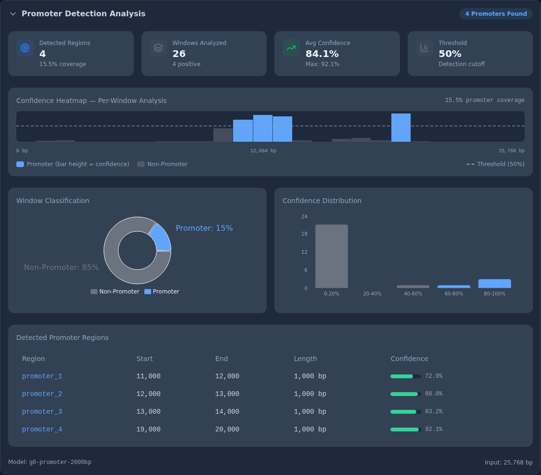541x475 pixels.
Task: Click the Threshold (50%) dashed legend entry
Action: [x=495, y=164]
